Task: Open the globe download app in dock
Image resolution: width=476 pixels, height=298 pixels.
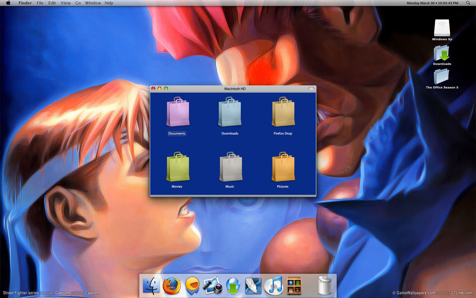Action: [x=233, y=286]
